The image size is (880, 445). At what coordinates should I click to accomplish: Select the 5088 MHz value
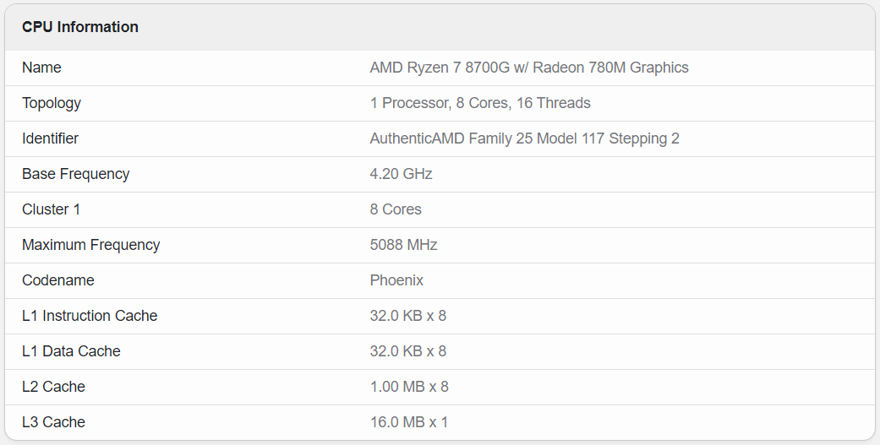(403, 245)
